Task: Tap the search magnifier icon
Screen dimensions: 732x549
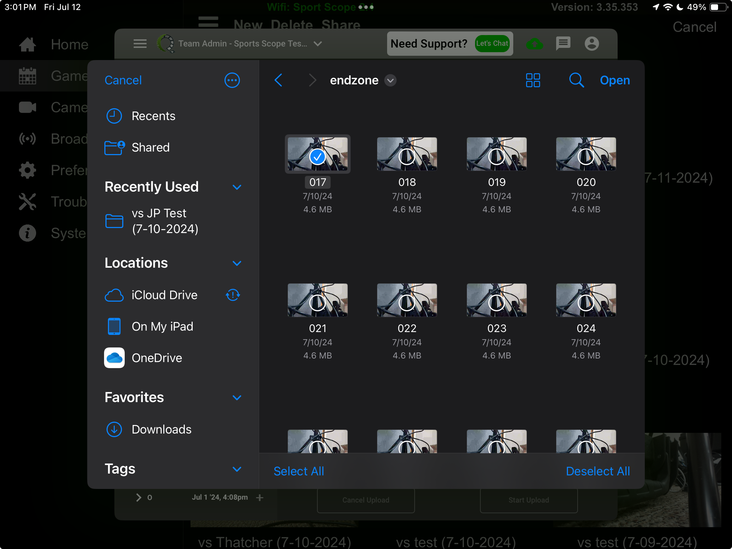Action: [576, 80]
